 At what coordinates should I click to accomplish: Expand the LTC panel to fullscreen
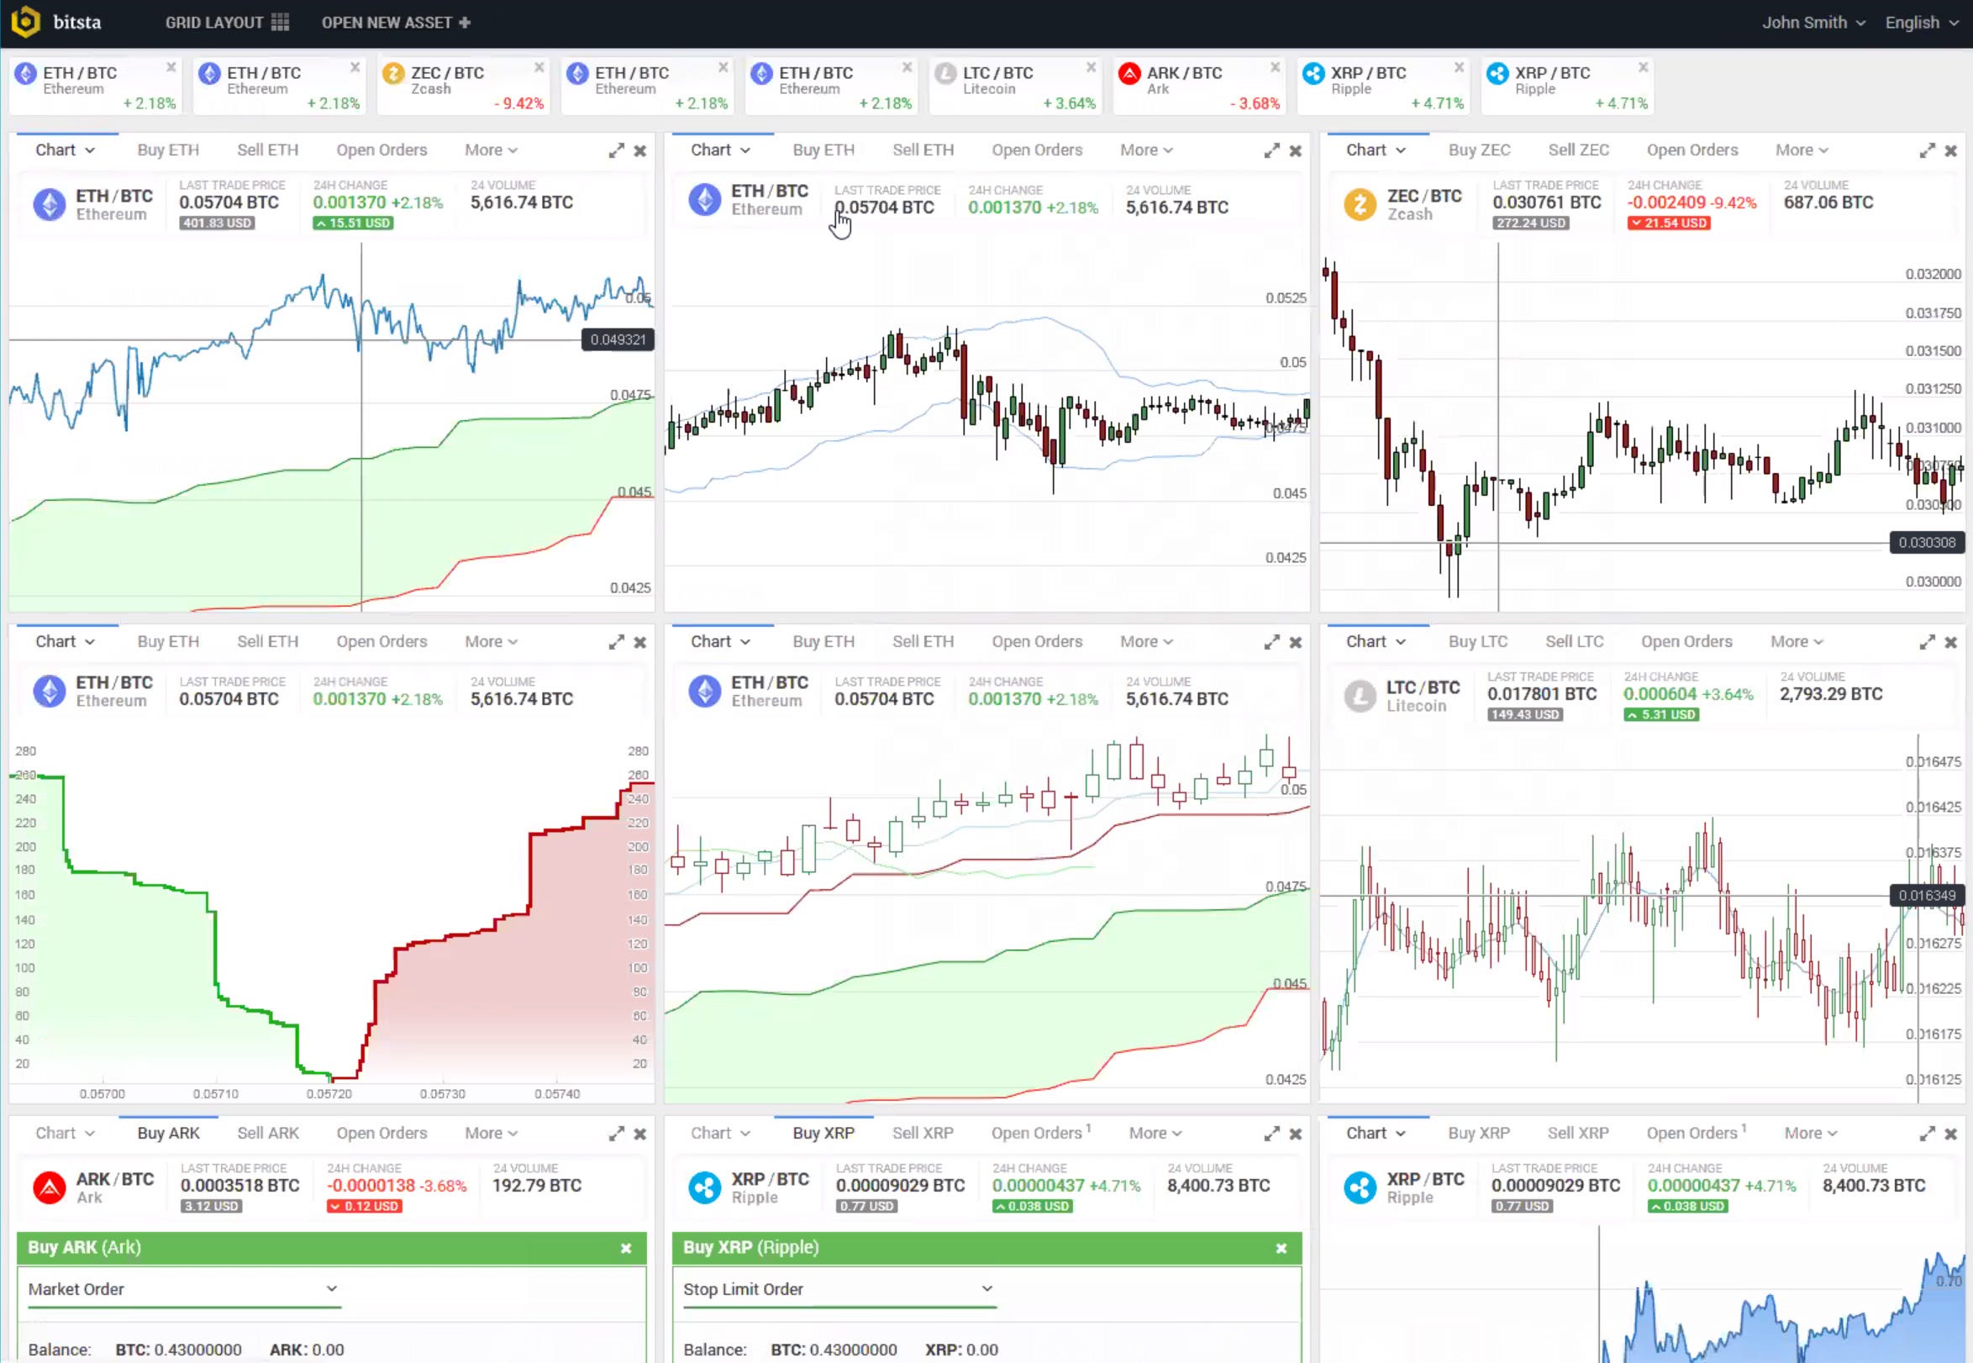click(1927, 642)
